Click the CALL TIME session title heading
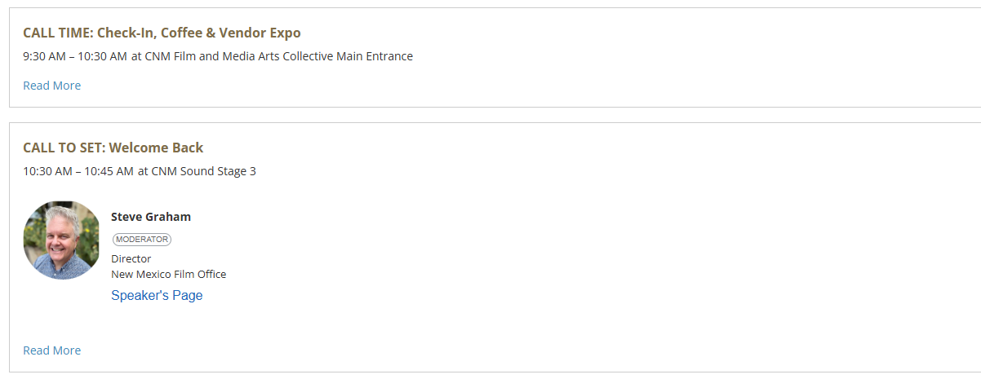The width and height of the screenshot is (981, 379). (162, 33)
